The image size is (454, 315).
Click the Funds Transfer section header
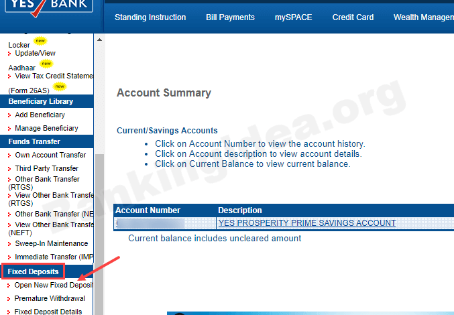tap(47, 141)
